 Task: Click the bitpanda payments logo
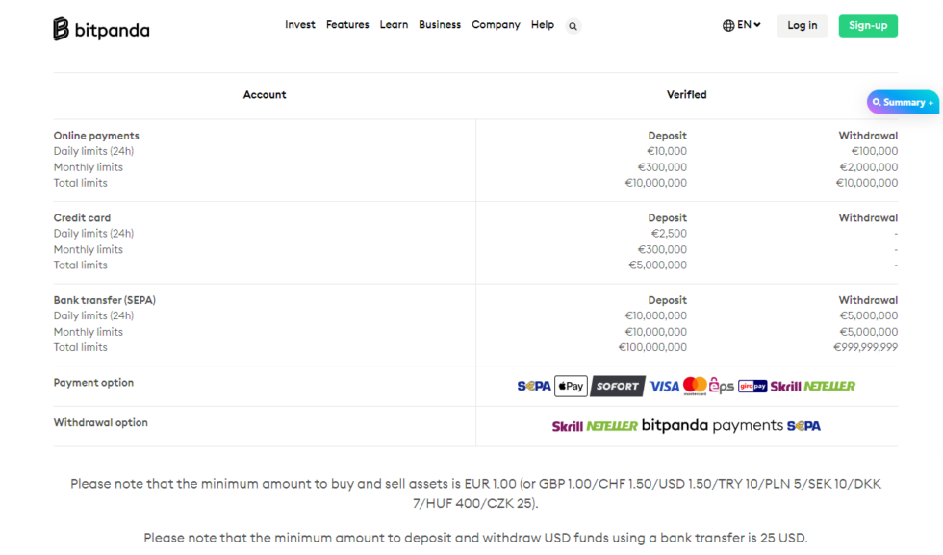tap(711, 425)
